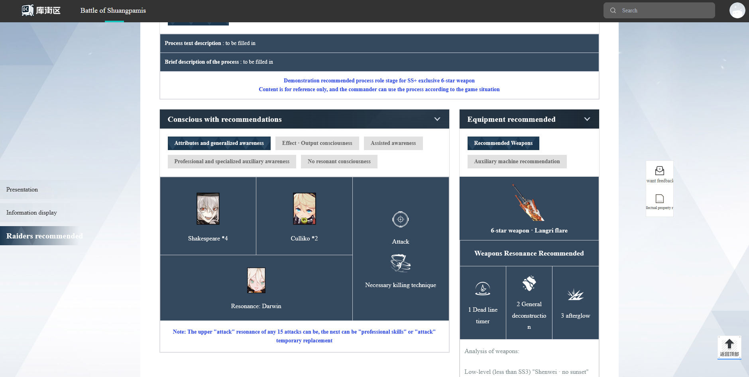Select the Shakespeare portrait thumbnail
This screenshot has width=749, height=377.
[x=208, y=209]
